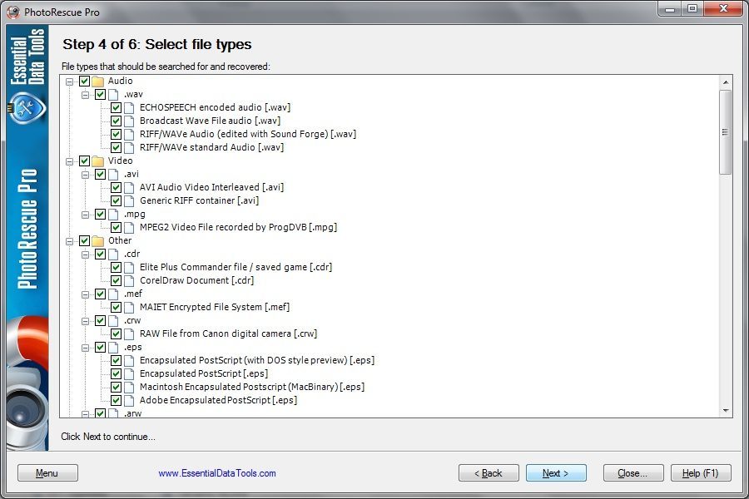
Task: Click the scrollbar down arrow
Action: 726,411
